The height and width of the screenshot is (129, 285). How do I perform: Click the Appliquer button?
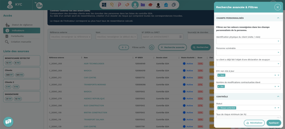coord(274,123)
